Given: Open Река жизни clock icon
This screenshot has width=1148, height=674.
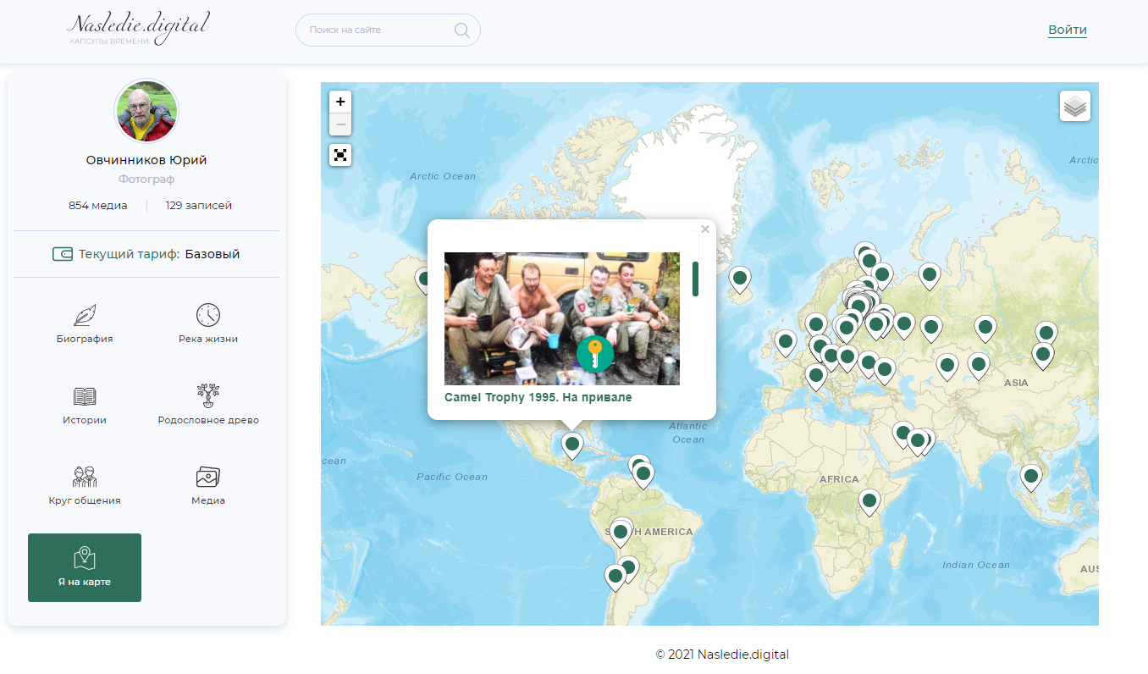Looking at the screenshot, I should click(x=208, y=315).
